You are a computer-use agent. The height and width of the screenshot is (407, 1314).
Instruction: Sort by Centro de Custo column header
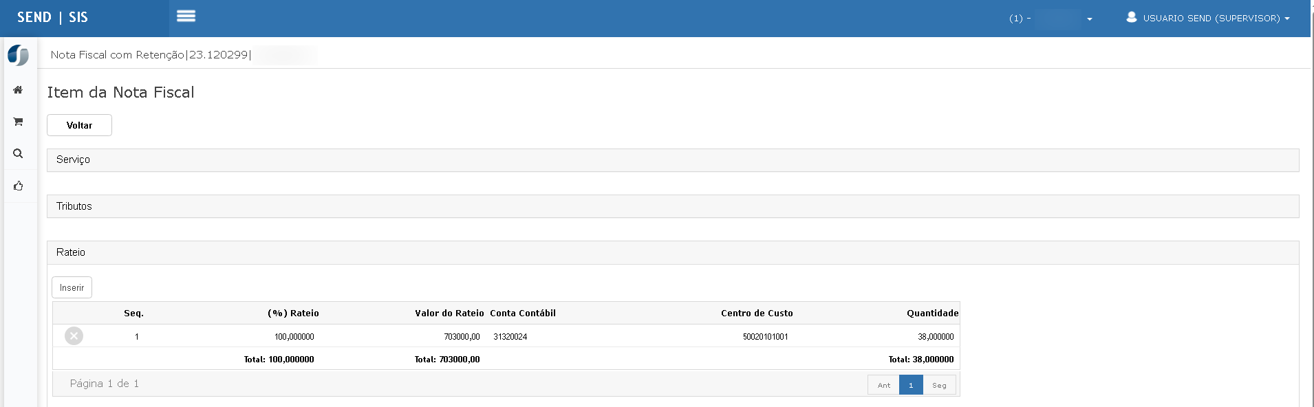[756, 313]
